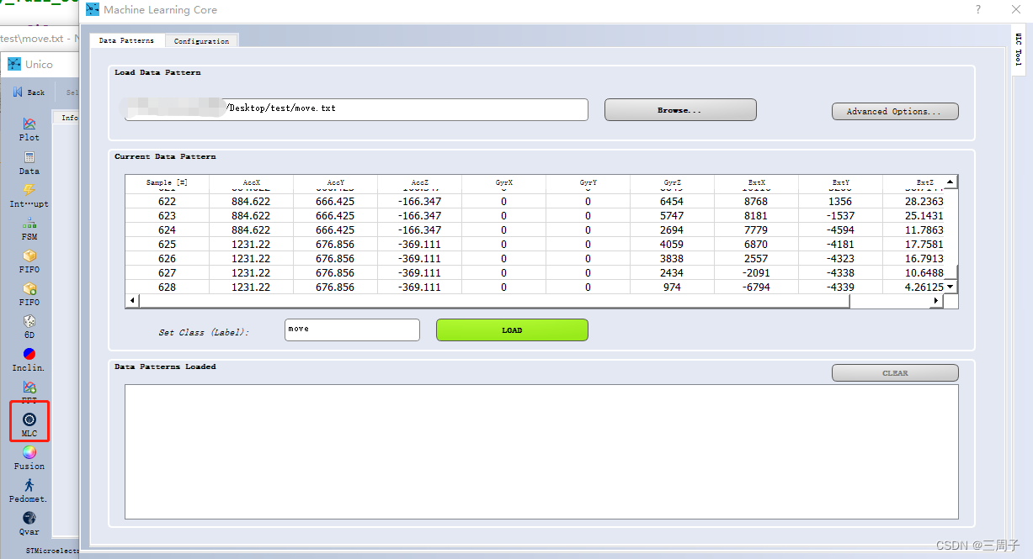Open the Plot tool in Unico sidebar
1033x559 pixels.
tap(29, 129)
